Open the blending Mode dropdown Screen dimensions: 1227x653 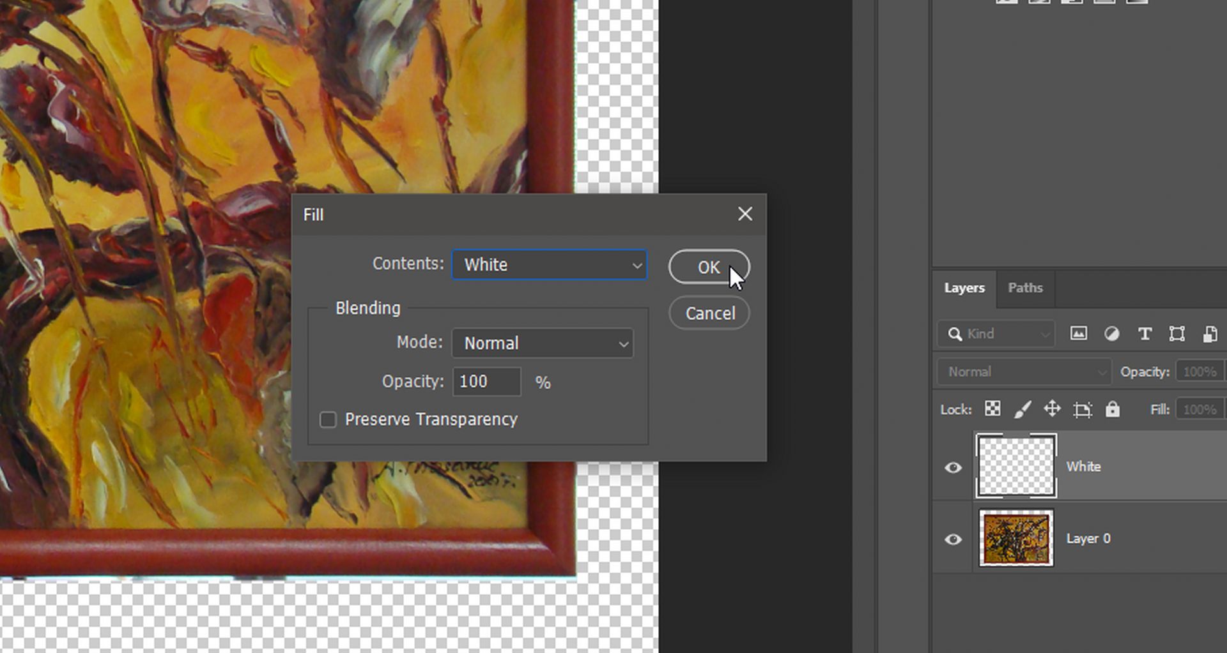coord(543,343)
